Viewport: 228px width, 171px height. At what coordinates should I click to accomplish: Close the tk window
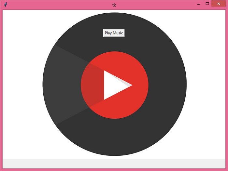(x=219, y=4)
